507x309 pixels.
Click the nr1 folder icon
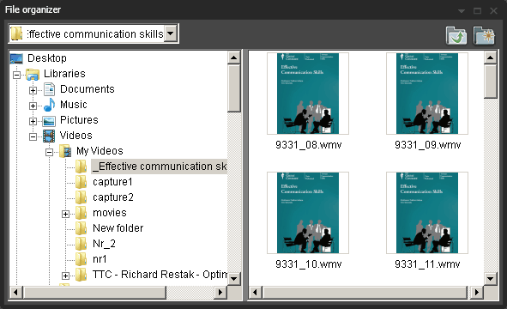[81, 259]
